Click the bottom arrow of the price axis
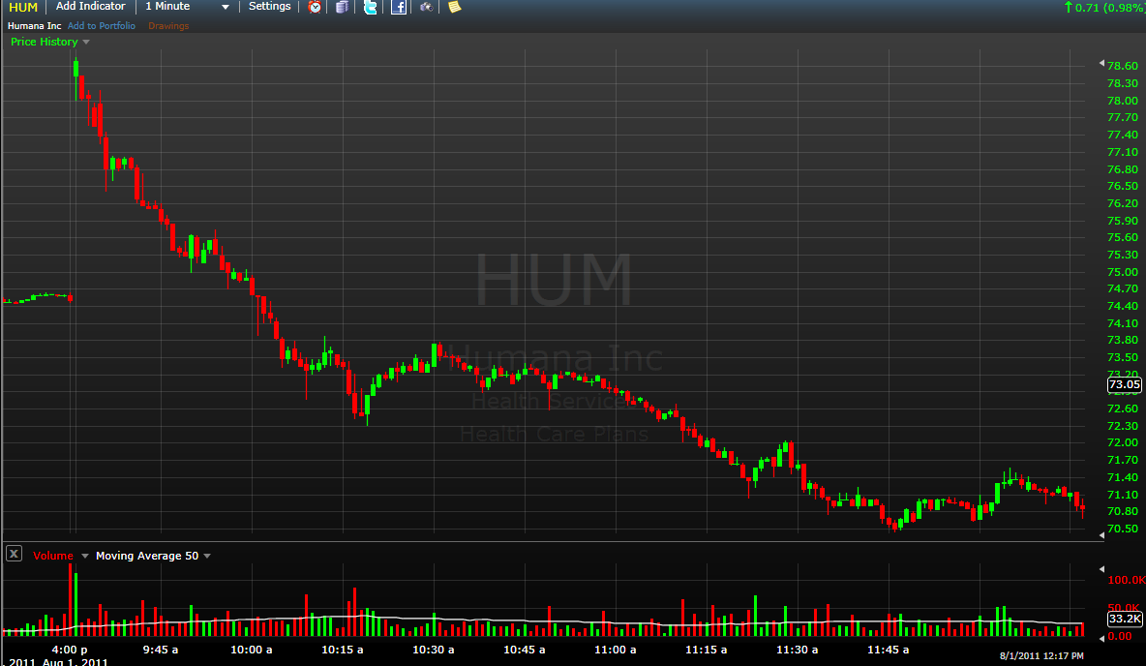 (1101, 535)
